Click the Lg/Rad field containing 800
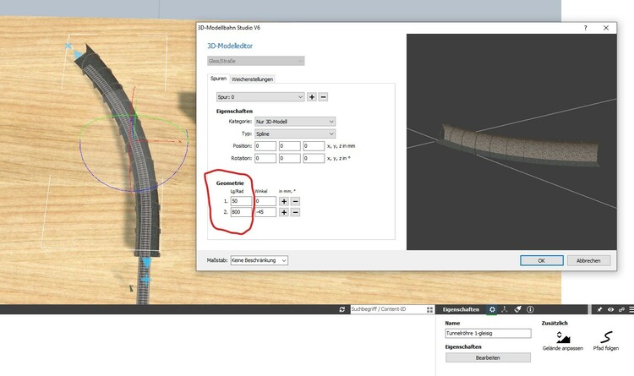Image resolution: width=634 pixels, height=376 pixels. coord(239,212)
